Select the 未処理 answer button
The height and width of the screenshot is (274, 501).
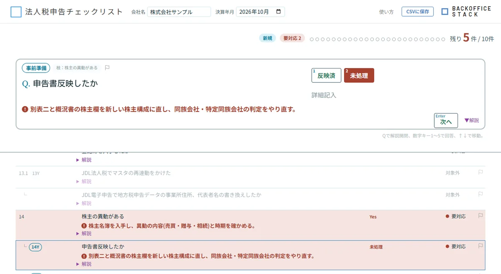pos(359,76)
